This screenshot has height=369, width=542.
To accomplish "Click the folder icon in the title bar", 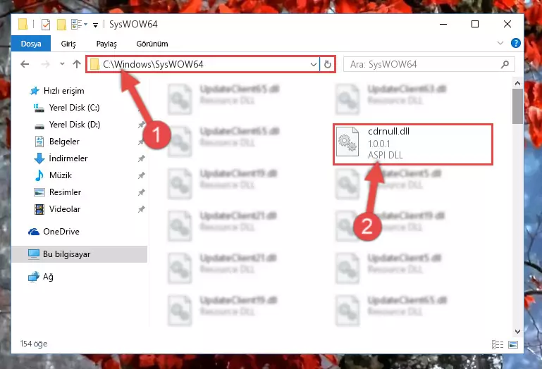I will [x=23, y=24].
